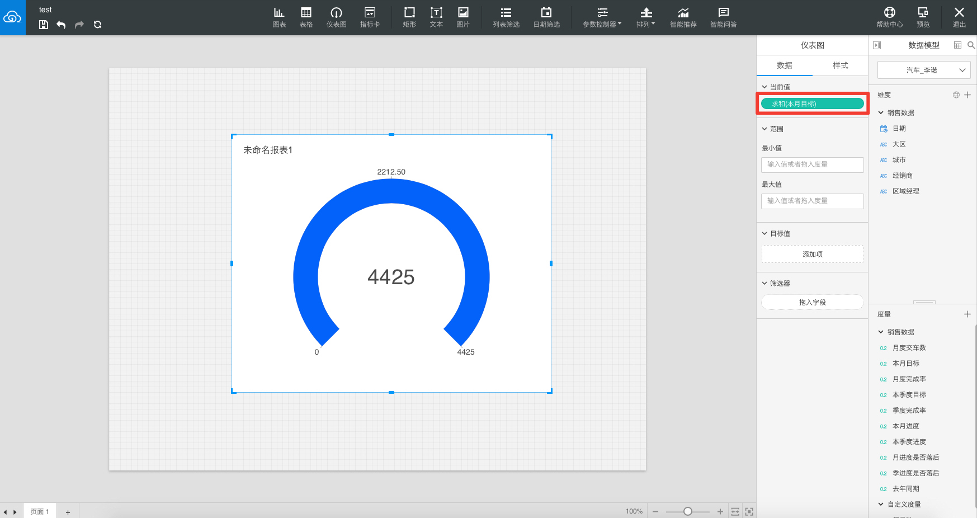Search in the 数据模型 panel
Image resolution: width=977 pixels, height=518 pixels.
[971, 45]
